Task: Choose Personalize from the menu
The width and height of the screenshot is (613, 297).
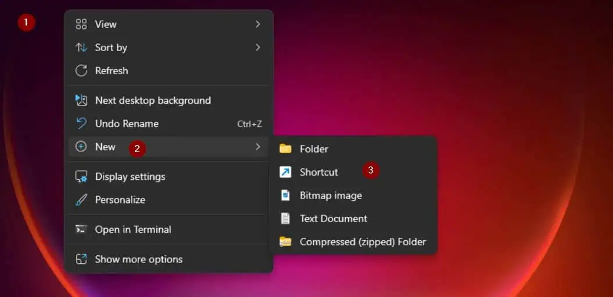Action: (169, 200)
